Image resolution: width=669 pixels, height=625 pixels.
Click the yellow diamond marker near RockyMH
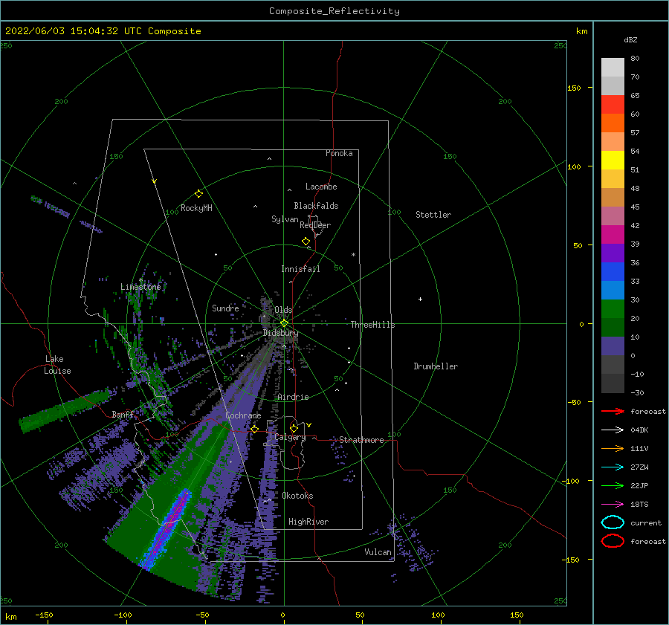198,194
